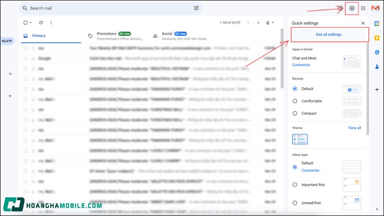Open Contacts side panel
Image resolution: width=384 pixels, height=216 pixels.
pyautogui.click(x=377, y=66)
